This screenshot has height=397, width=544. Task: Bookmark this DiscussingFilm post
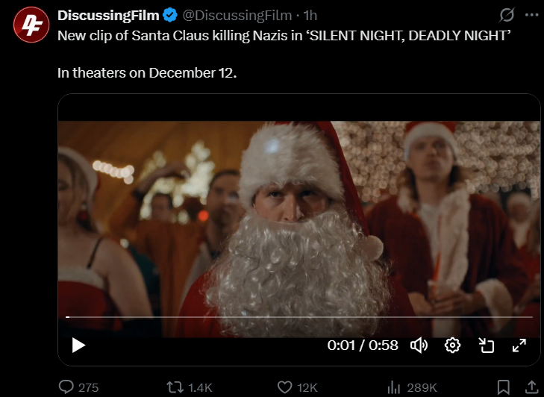point(504,387)
